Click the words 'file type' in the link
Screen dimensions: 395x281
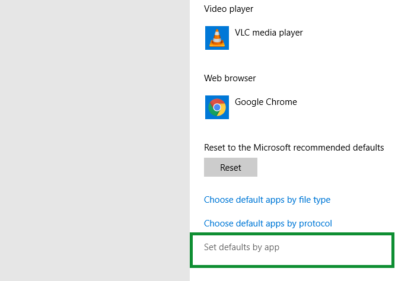click(314, 200)
